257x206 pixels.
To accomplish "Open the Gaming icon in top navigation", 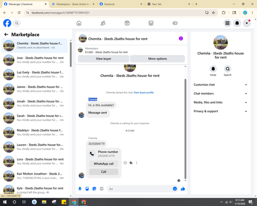I will [x=175, y=23].
